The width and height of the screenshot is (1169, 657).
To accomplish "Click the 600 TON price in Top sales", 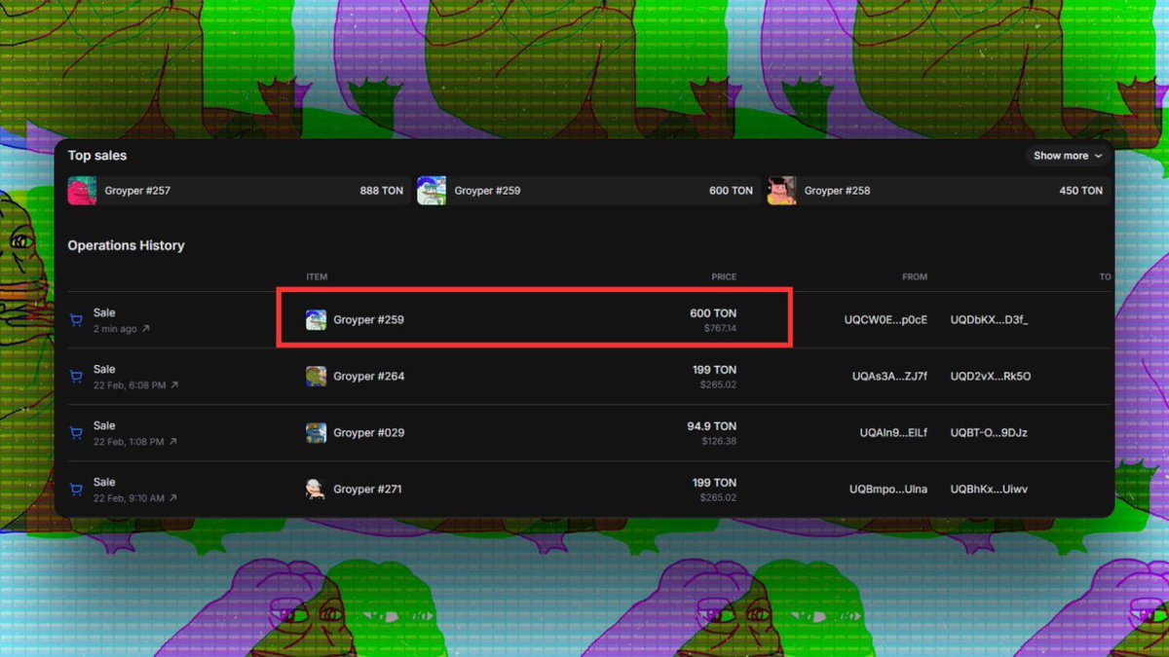I will tap(732, 191).
